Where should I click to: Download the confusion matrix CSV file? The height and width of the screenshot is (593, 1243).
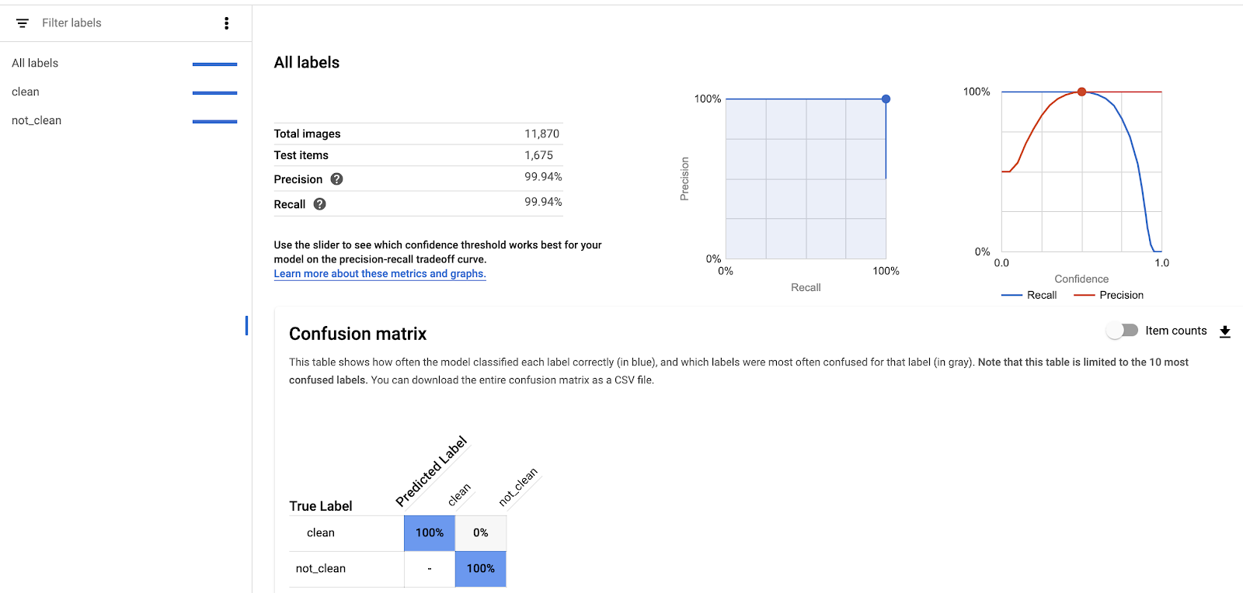coord(1224,331)
